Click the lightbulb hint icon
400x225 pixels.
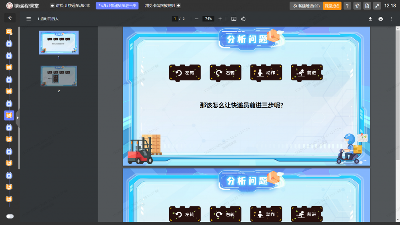[357, 6]
